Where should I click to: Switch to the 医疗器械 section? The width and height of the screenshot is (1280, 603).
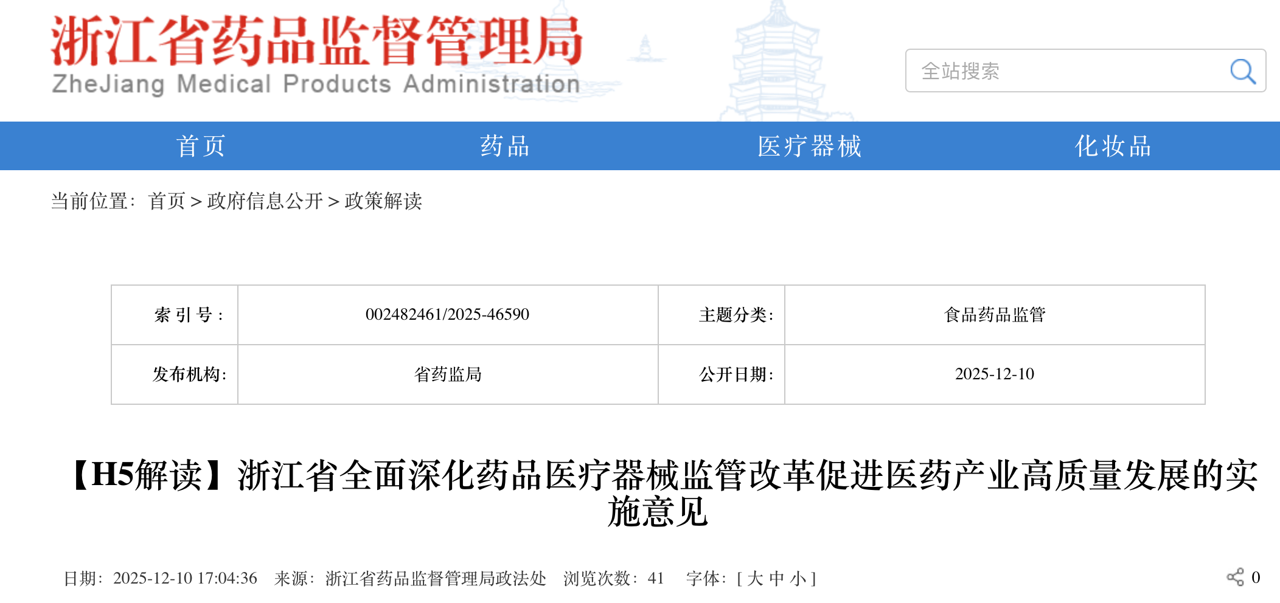(809, 146)
